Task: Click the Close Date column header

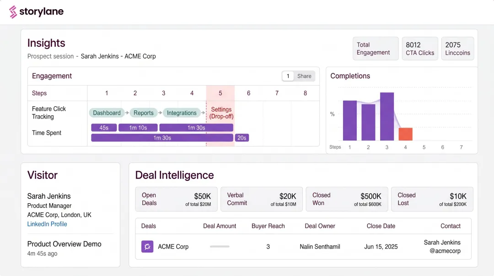Action: pos(381,226)
